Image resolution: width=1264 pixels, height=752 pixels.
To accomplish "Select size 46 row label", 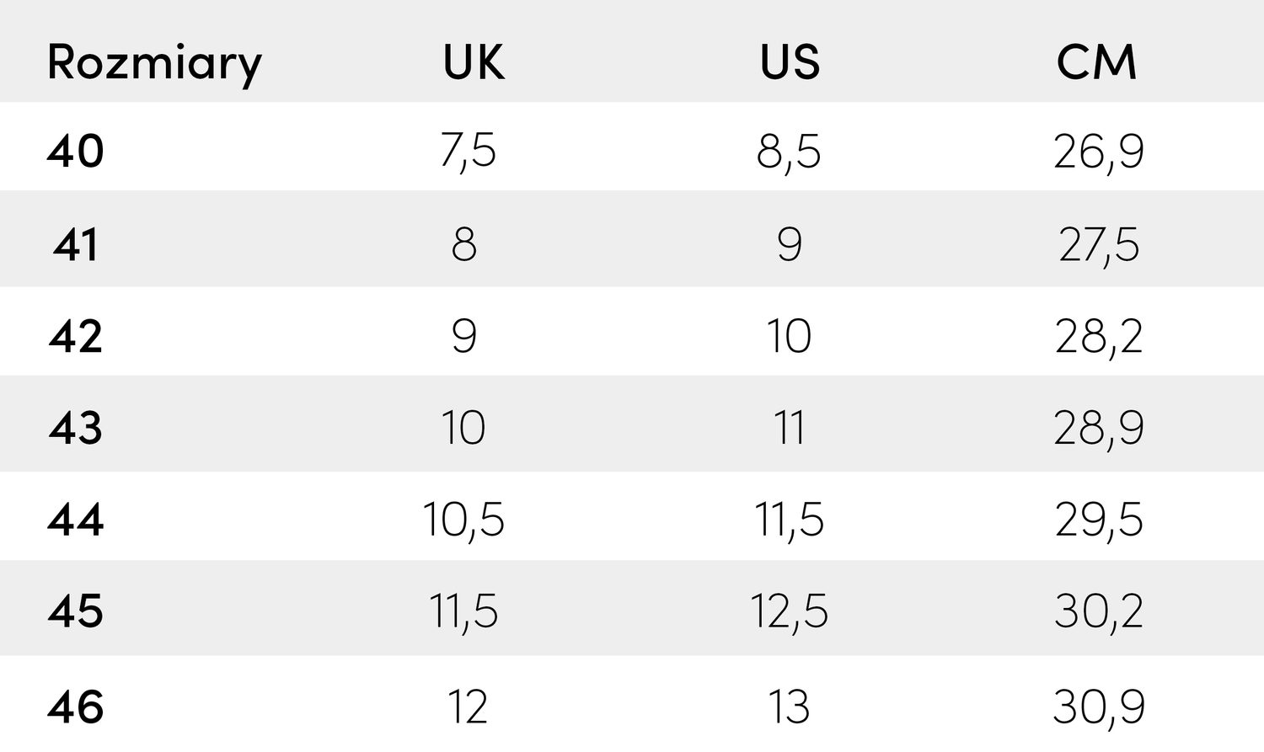I will coord(76,707).
